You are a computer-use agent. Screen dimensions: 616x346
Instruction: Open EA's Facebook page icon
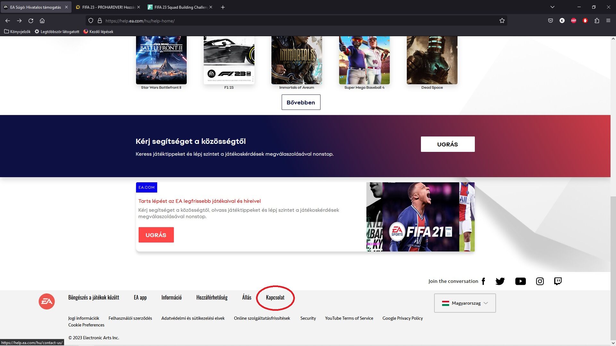(x=483, y=281)
